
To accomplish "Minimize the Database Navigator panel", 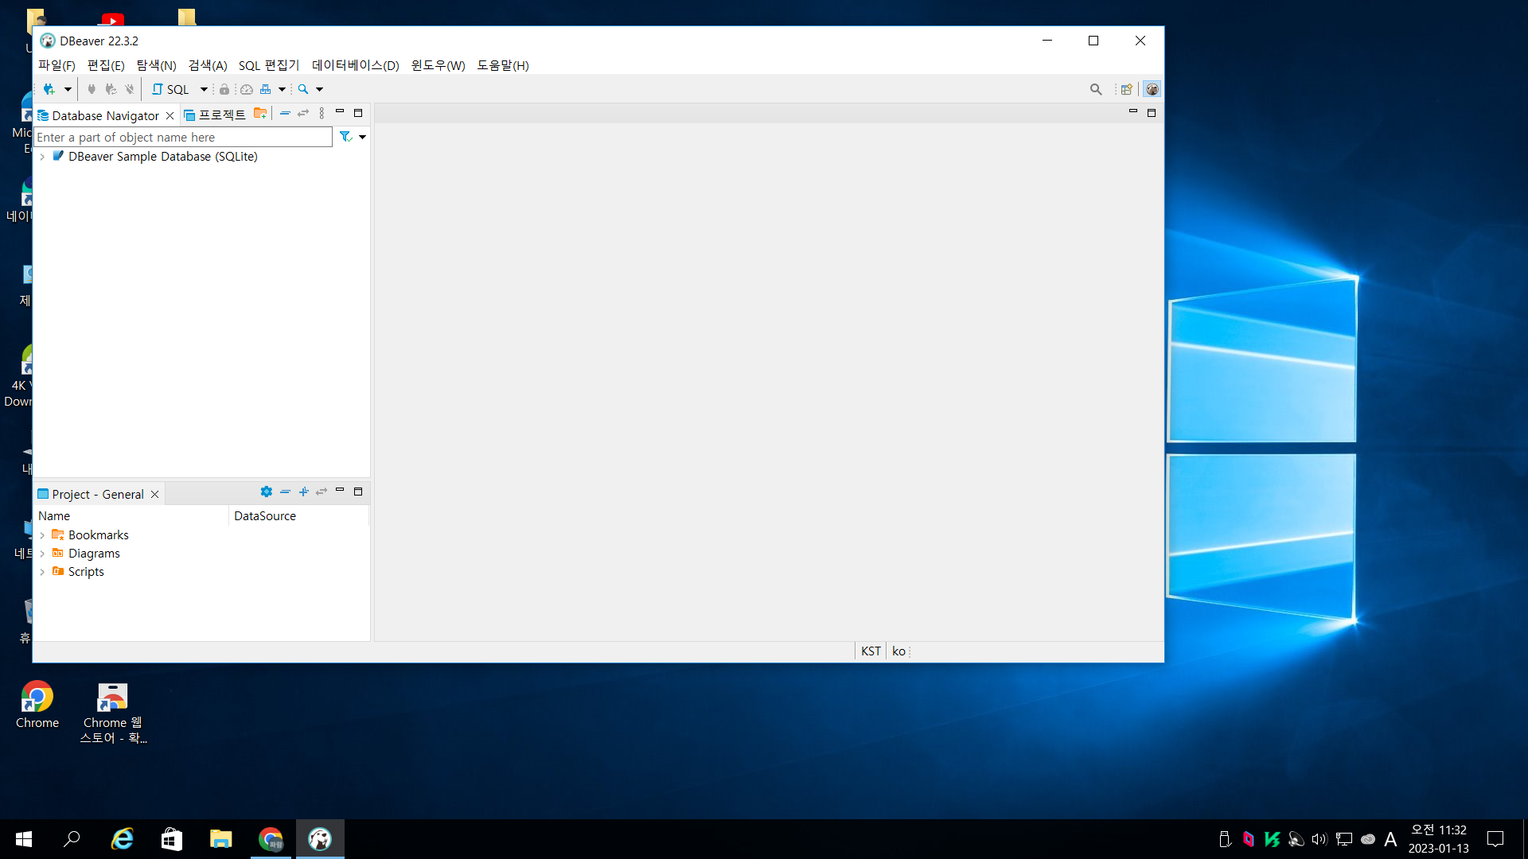I will [340, 112].
